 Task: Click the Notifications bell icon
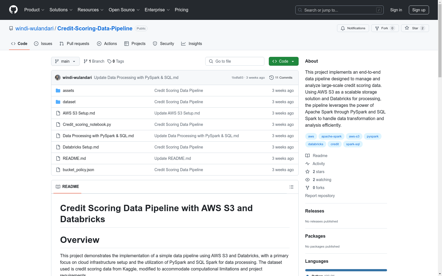(343, 28)
